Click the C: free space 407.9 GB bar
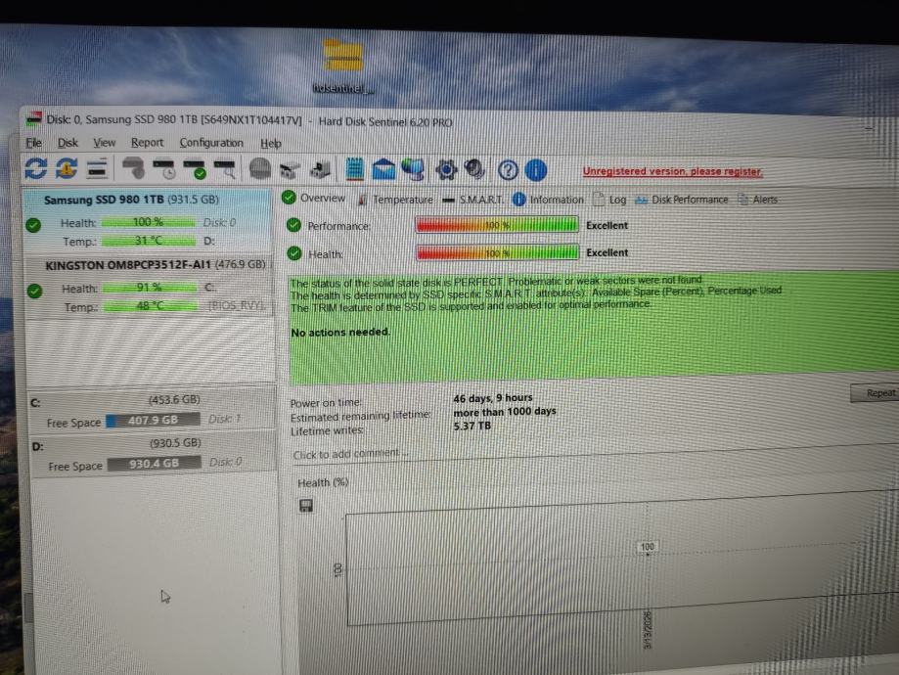The width and height of the screenshot is (899, 675). 153,420
